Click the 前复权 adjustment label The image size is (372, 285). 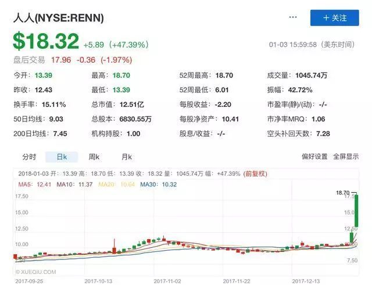pos(255,174)
